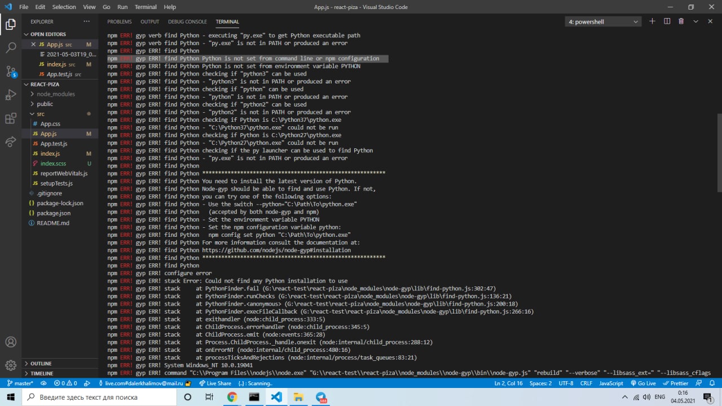722x406 pixels.
Task: Open setupTests.js file
Action: point(60,183)
